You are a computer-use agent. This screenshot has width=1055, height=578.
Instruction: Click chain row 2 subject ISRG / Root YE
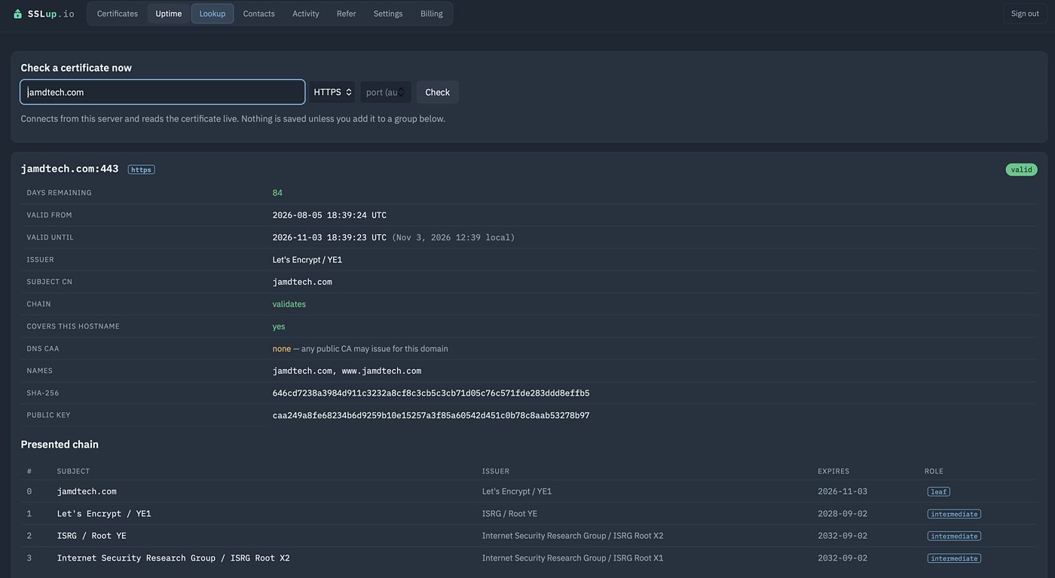[91, 536]
